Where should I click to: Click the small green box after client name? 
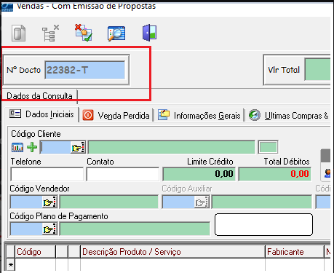coord(268,147)
